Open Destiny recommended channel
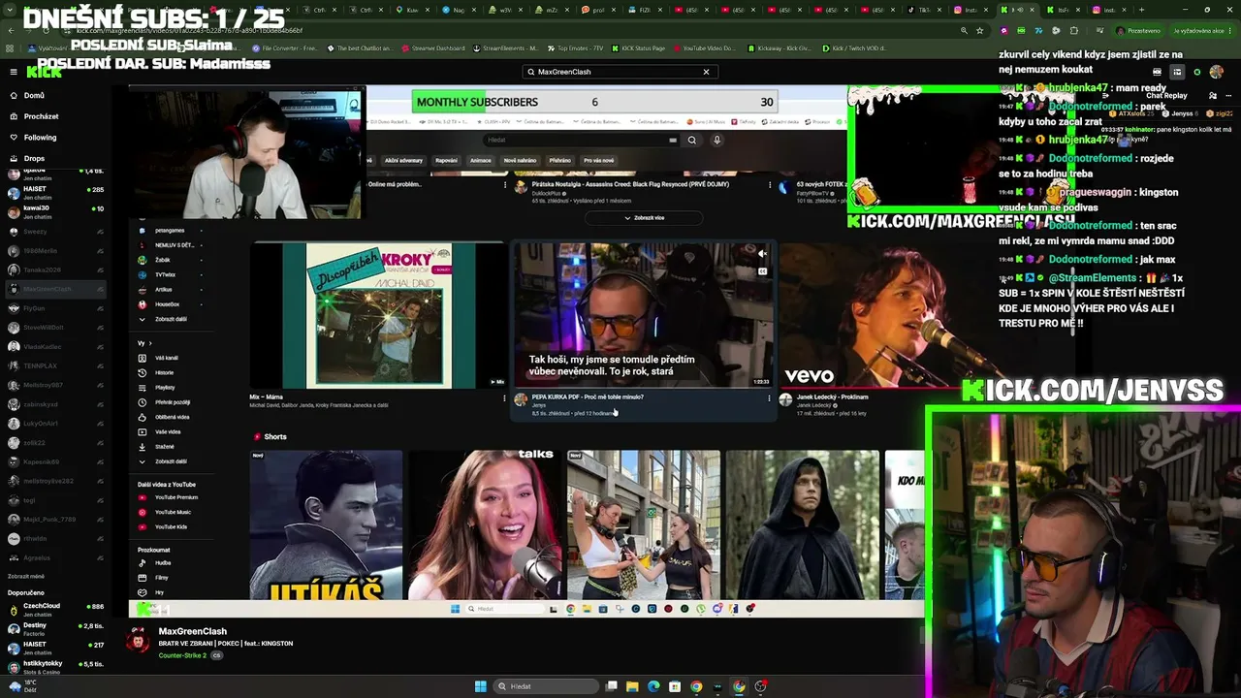Viewport: 1241px width, 698px height. click(x=56, y=629)
